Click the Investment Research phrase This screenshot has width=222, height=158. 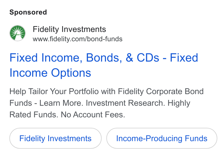click(x=125, y=103)
